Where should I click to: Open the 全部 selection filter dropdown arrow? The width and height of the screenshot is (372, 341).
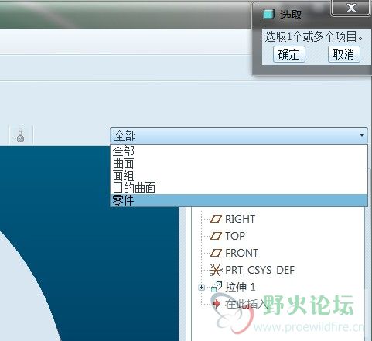point(362,135)
